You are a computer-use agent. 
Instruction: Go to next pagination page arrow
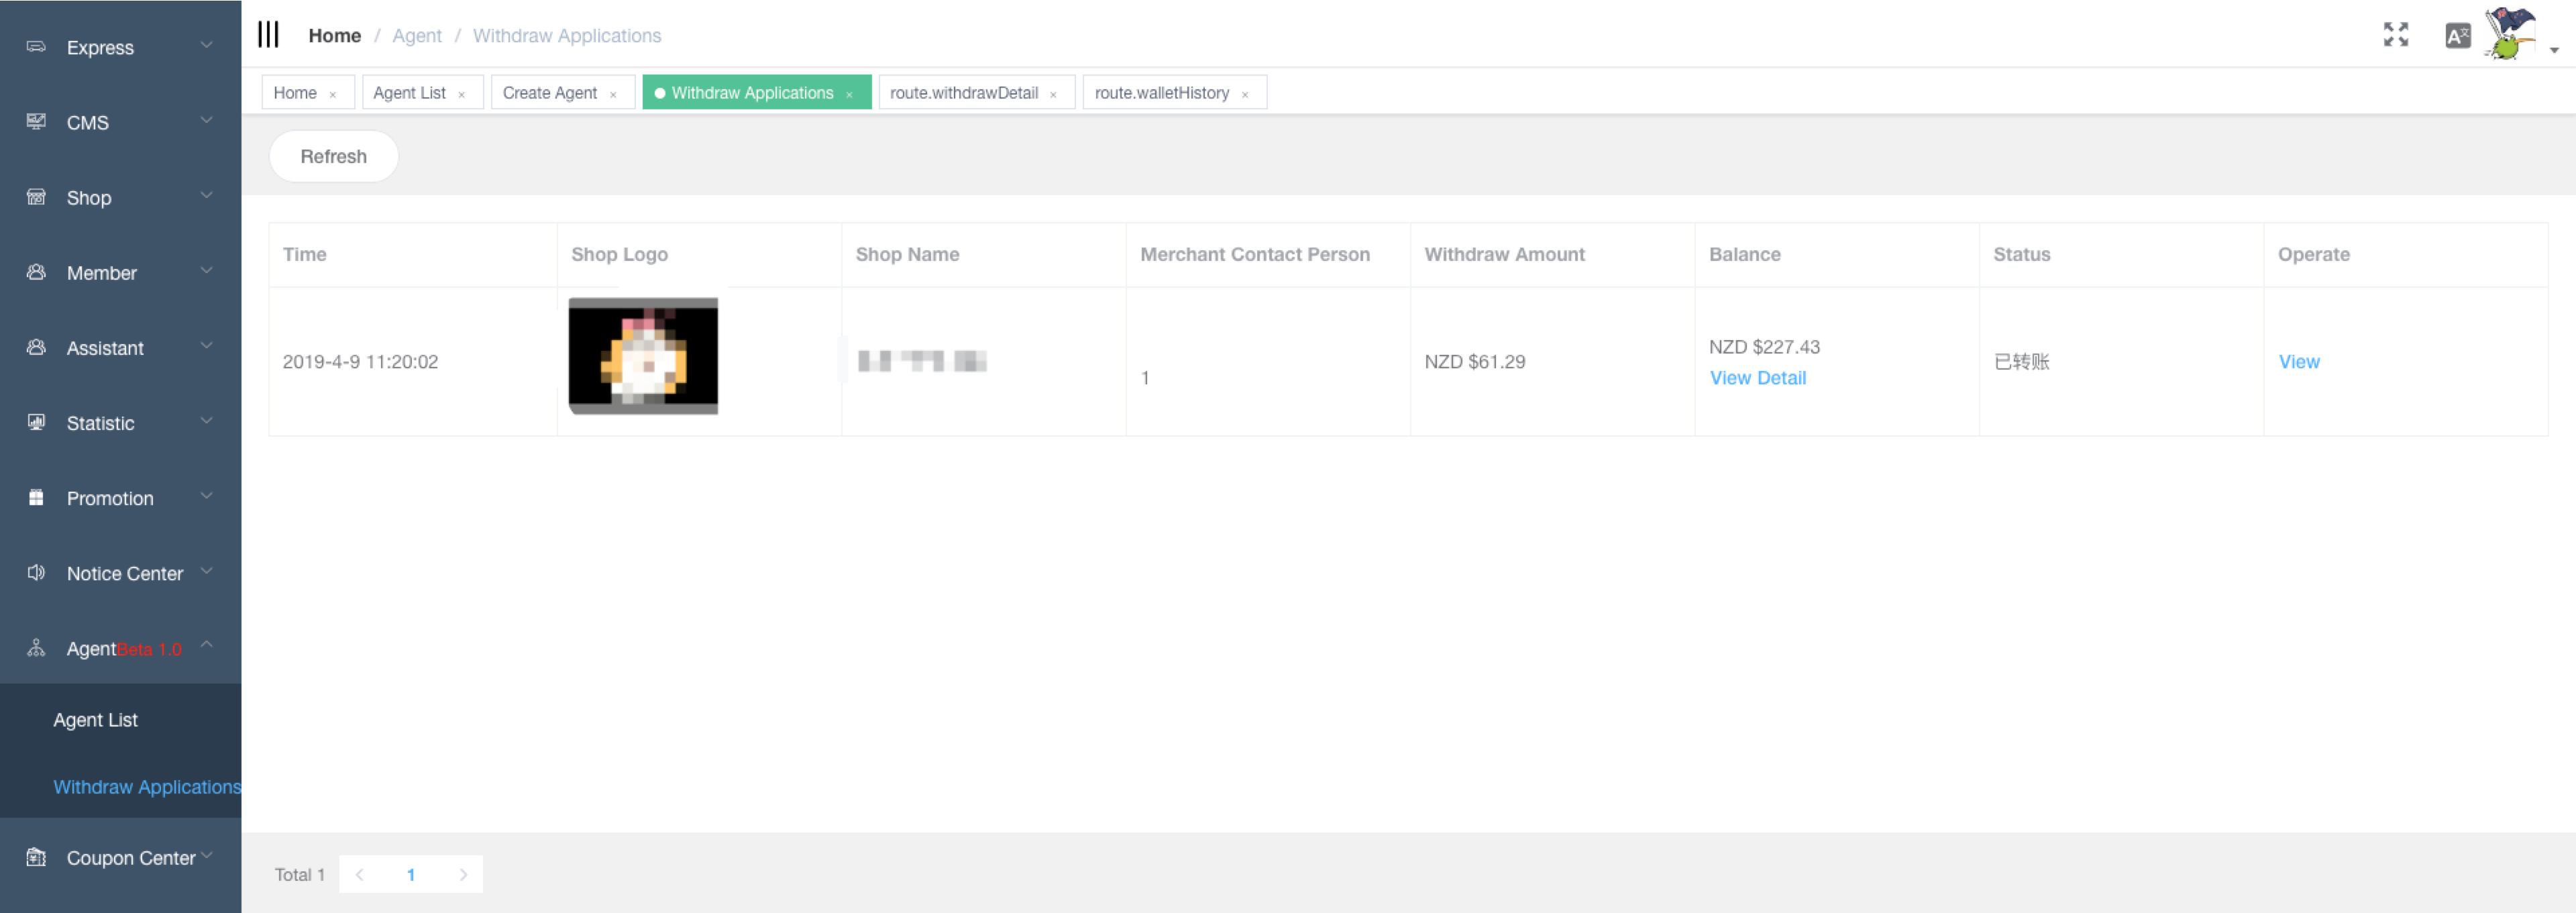click(463, 874)
